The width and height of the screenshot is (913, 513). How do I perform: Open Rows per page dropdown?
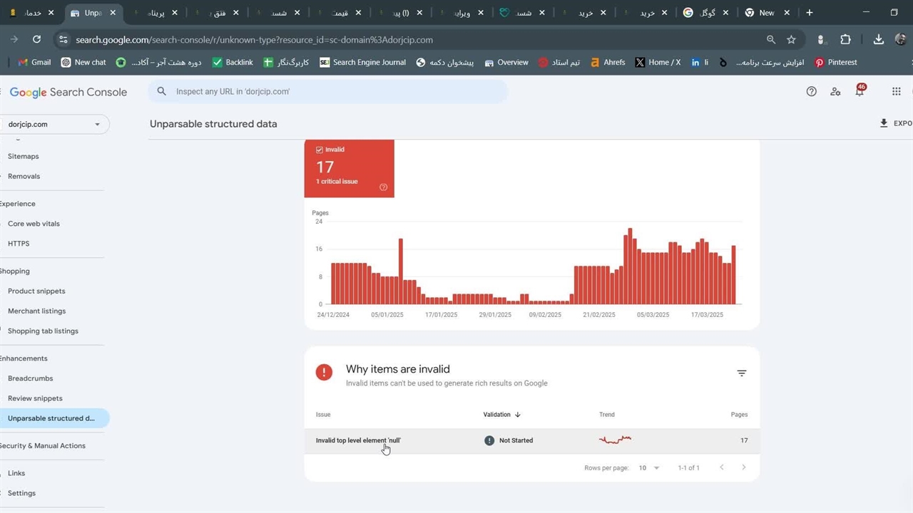[649, 468]
